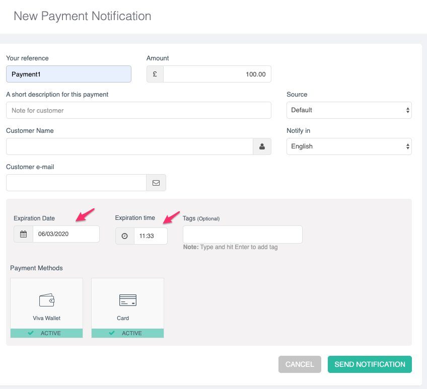Select the Card payment method label
The width and height of the screenshot is (427, 389).
tap(123, 318)
